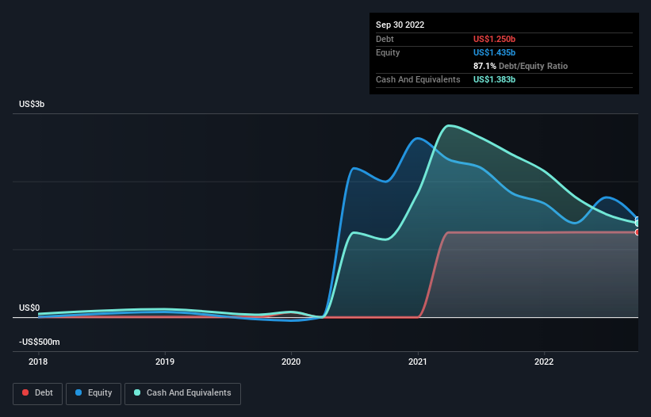Image resolution: width=651 pixels, height=417 pixels.
Task: Select the Cash endpoint marker at chart edge
Action: (638, 224)
